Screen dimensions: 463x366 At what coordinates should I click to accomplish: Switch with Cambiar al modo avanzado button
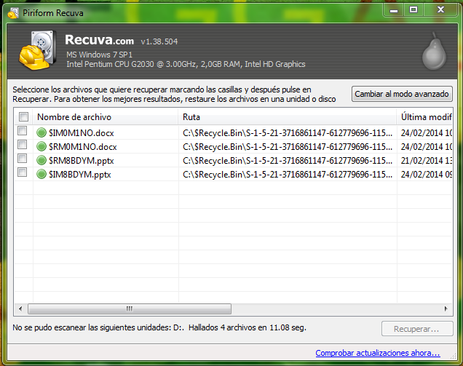point(402,94)
